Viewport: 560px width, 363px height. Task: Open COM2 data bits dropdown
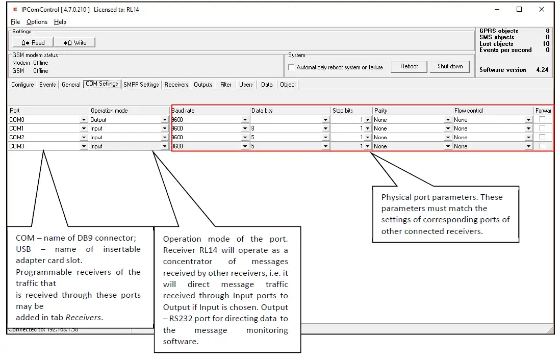point(325,138)
